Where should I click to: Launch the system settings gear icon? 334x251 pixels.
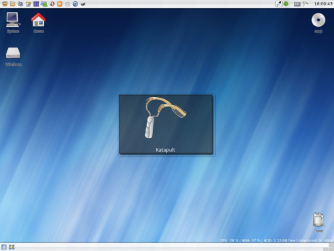[x=21, y=4]
